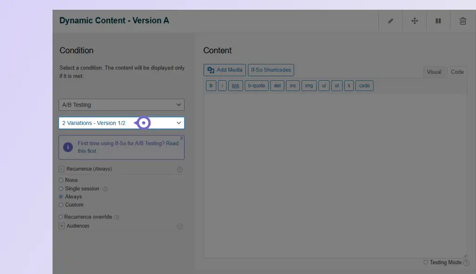Delete the version with the trash icon
The width and height of the screenshot is (476, 274).
463,21
